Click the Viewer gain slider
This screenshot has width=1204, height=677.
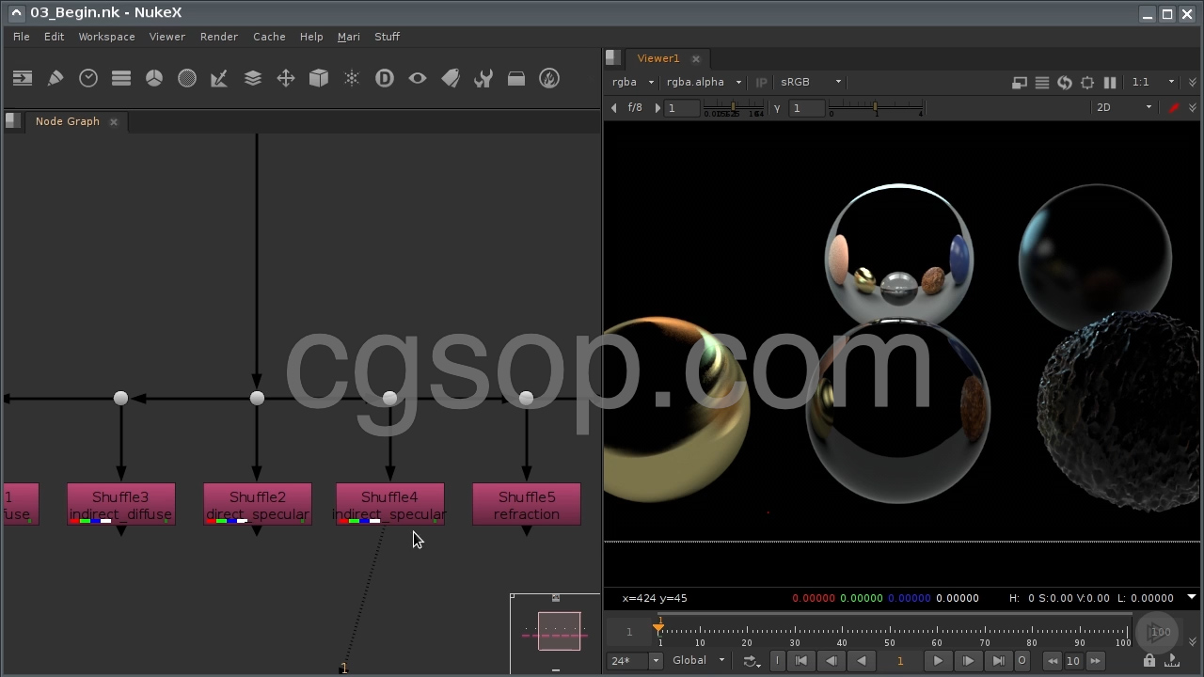(736, 108)
